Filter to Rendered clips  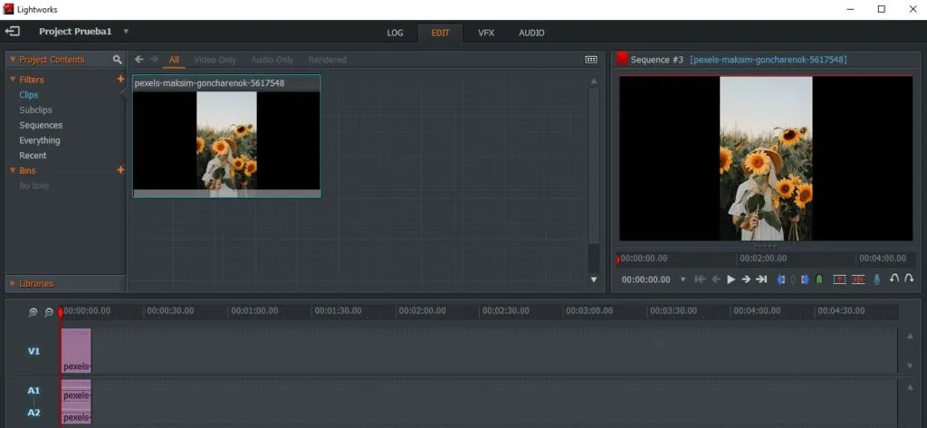(327, 60)
